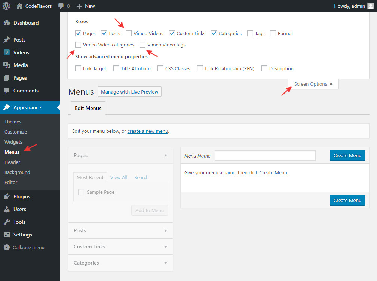Click the bottom Create Menu button

pyautogui.click(x=347, y=201)
